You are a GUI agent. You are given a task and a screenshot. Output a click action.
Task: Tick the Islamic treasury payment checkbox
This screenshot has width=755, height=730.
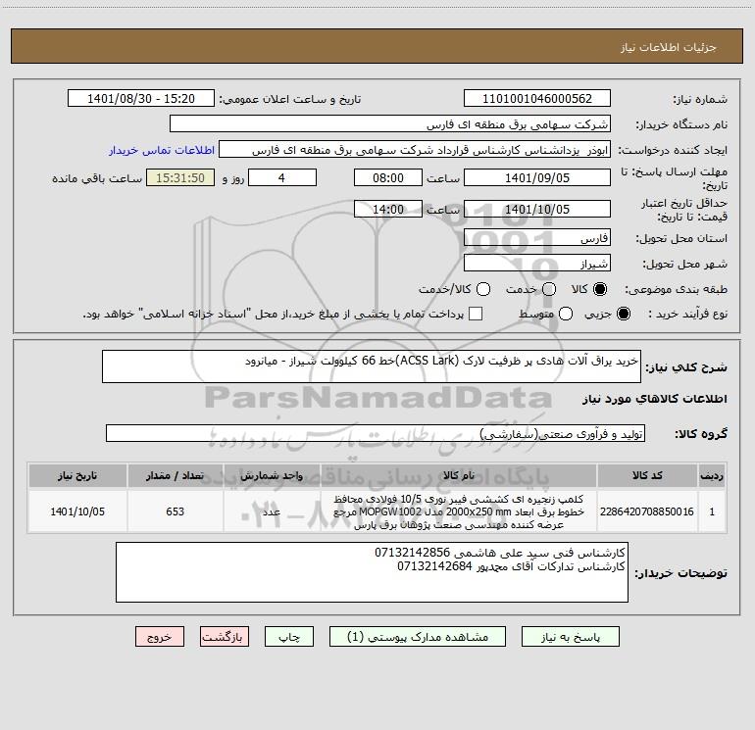[476, 314]
